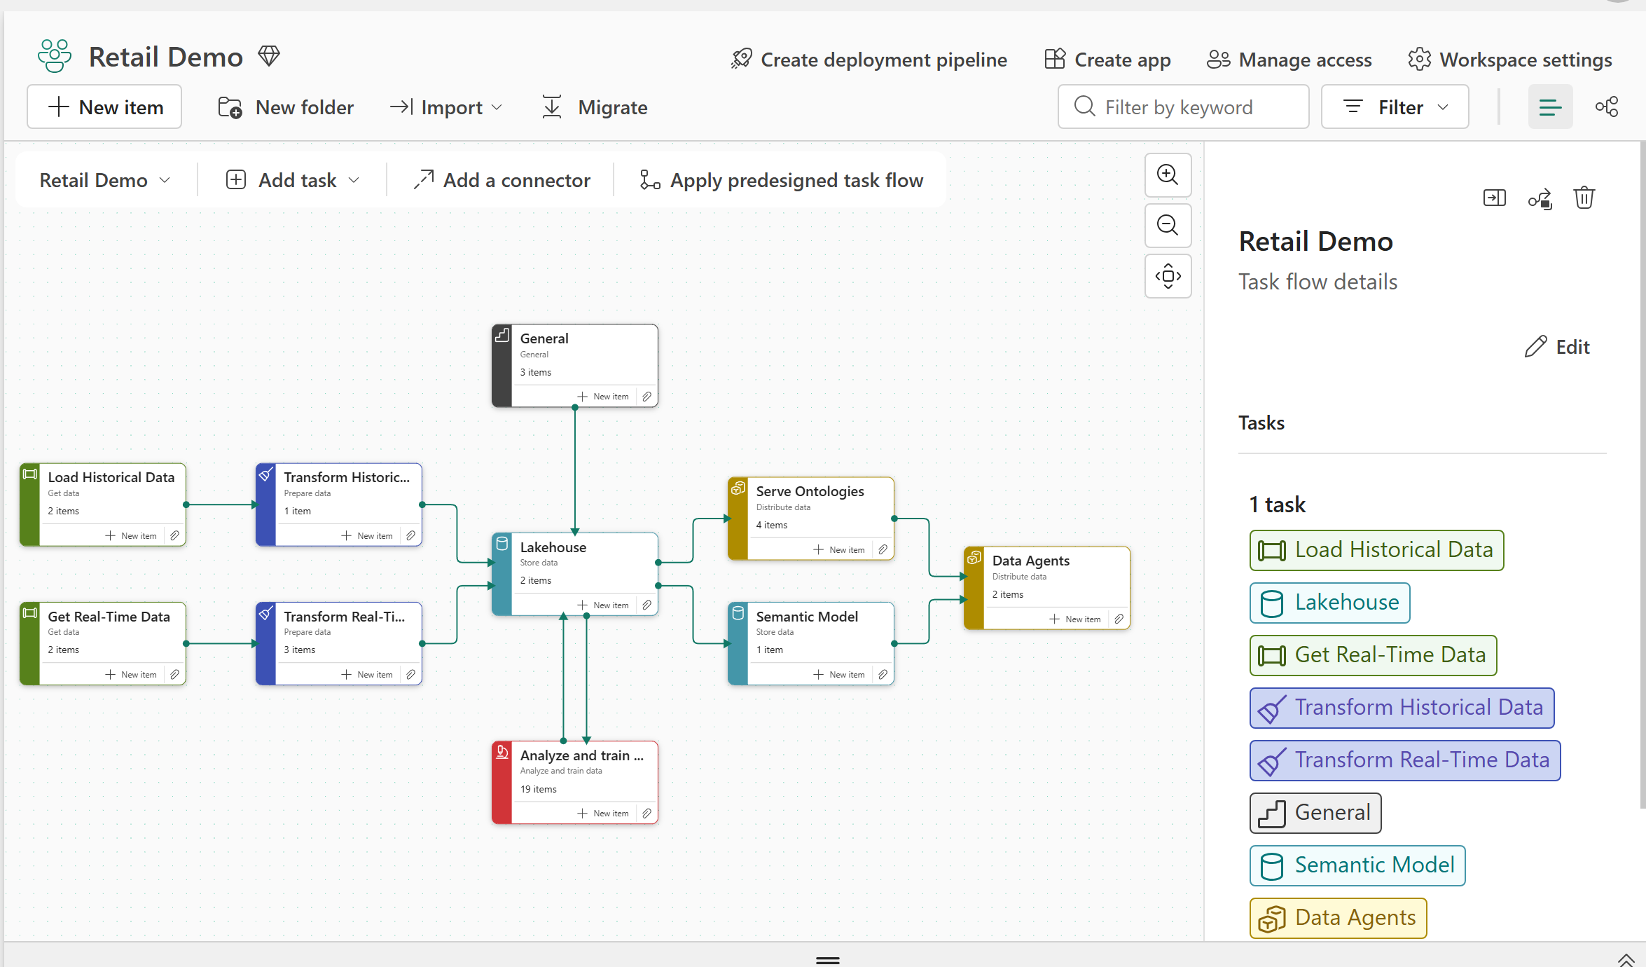Switch to list view icon
1646x967 pixels.
click(x=1550, y=107)
